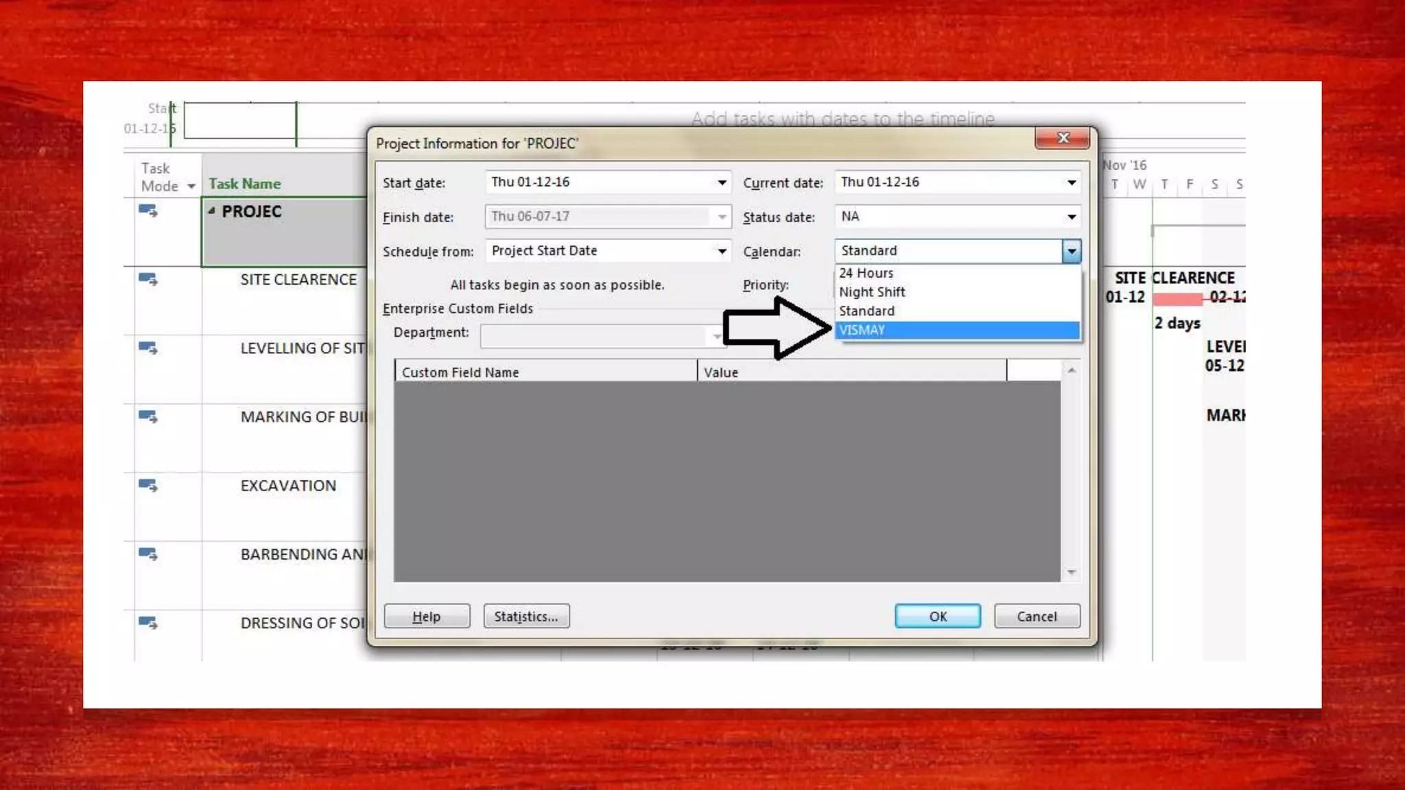Click task mode icon for BARBENDING row

pos(147,554)
